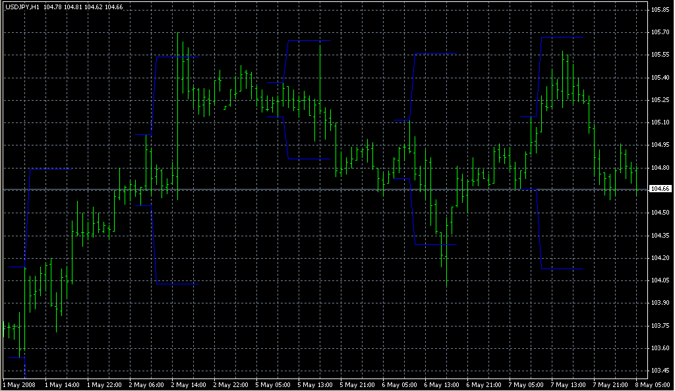Viewport: 675px width, 391px height.
Task: Click the '5 May 21:00' time label
Action: click(x=357, y=385)
